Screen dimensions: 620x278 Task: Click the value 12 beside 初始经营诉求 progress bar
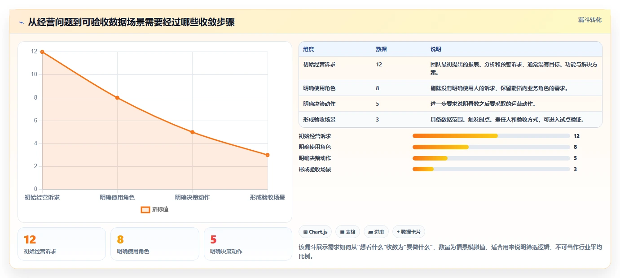tap(576, 136)
